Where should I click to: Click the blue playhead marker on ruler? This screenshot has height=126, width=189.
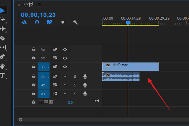coord(128,23)
